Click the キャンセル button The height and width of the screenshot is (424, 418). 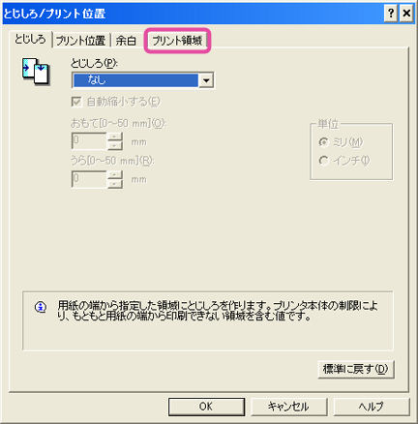[288, 407]
